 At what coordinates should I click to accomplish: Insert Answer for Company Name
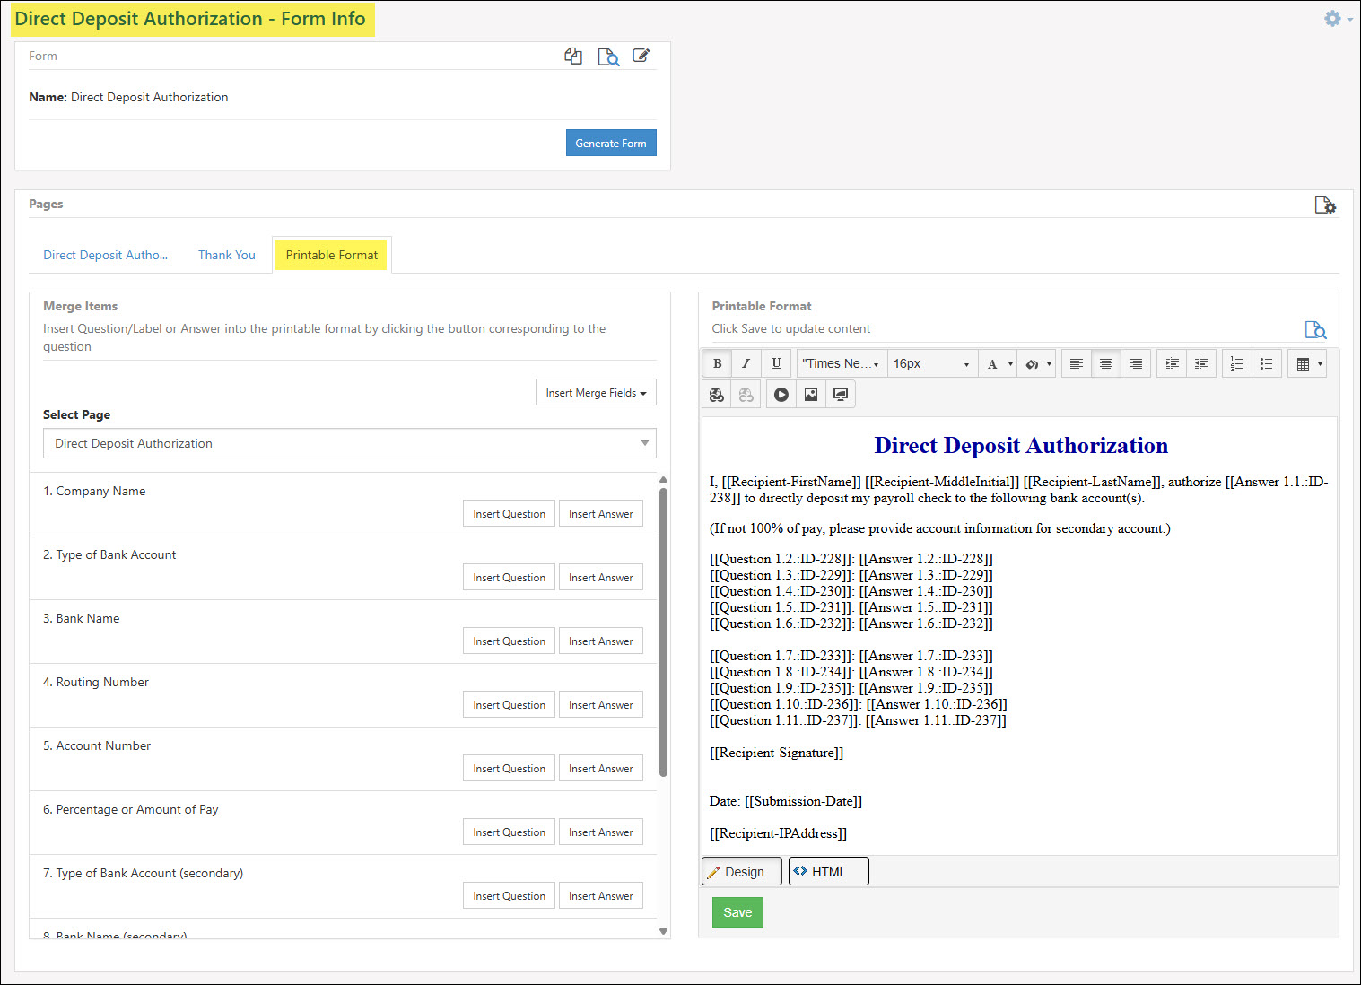pyautogui.click(x=600, y=514)
